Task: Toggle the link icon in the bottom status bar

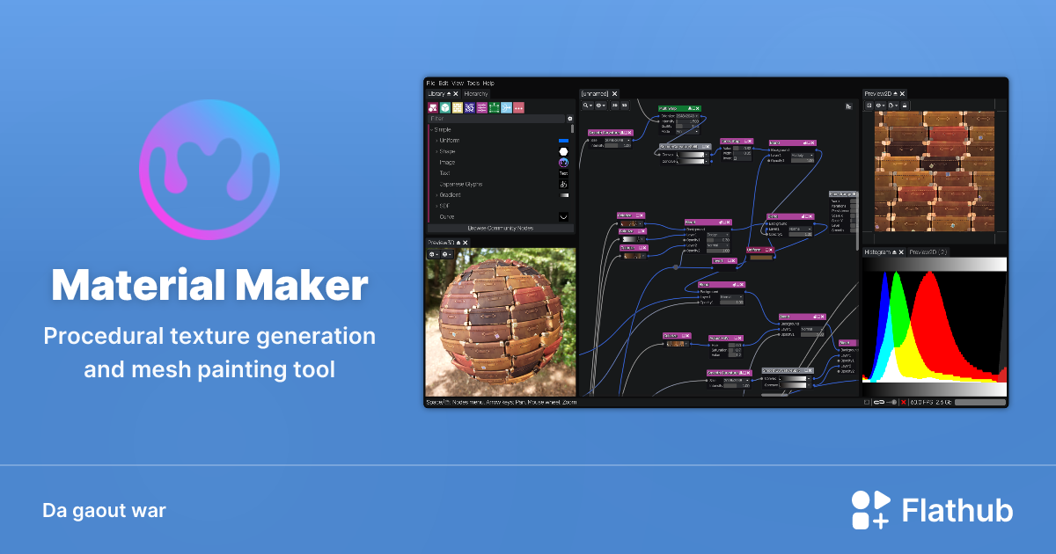Action: (x=878, y=402)
